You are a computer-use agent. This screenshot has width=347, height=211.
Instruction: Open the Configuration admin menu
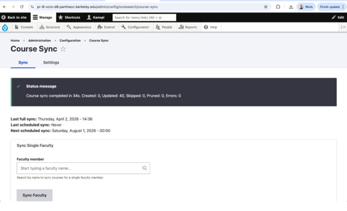pyautogui.click(x=135, y=27)
